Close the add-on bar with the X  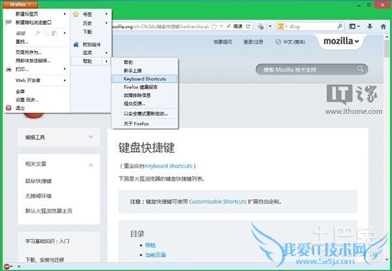(x=19, y=266)
